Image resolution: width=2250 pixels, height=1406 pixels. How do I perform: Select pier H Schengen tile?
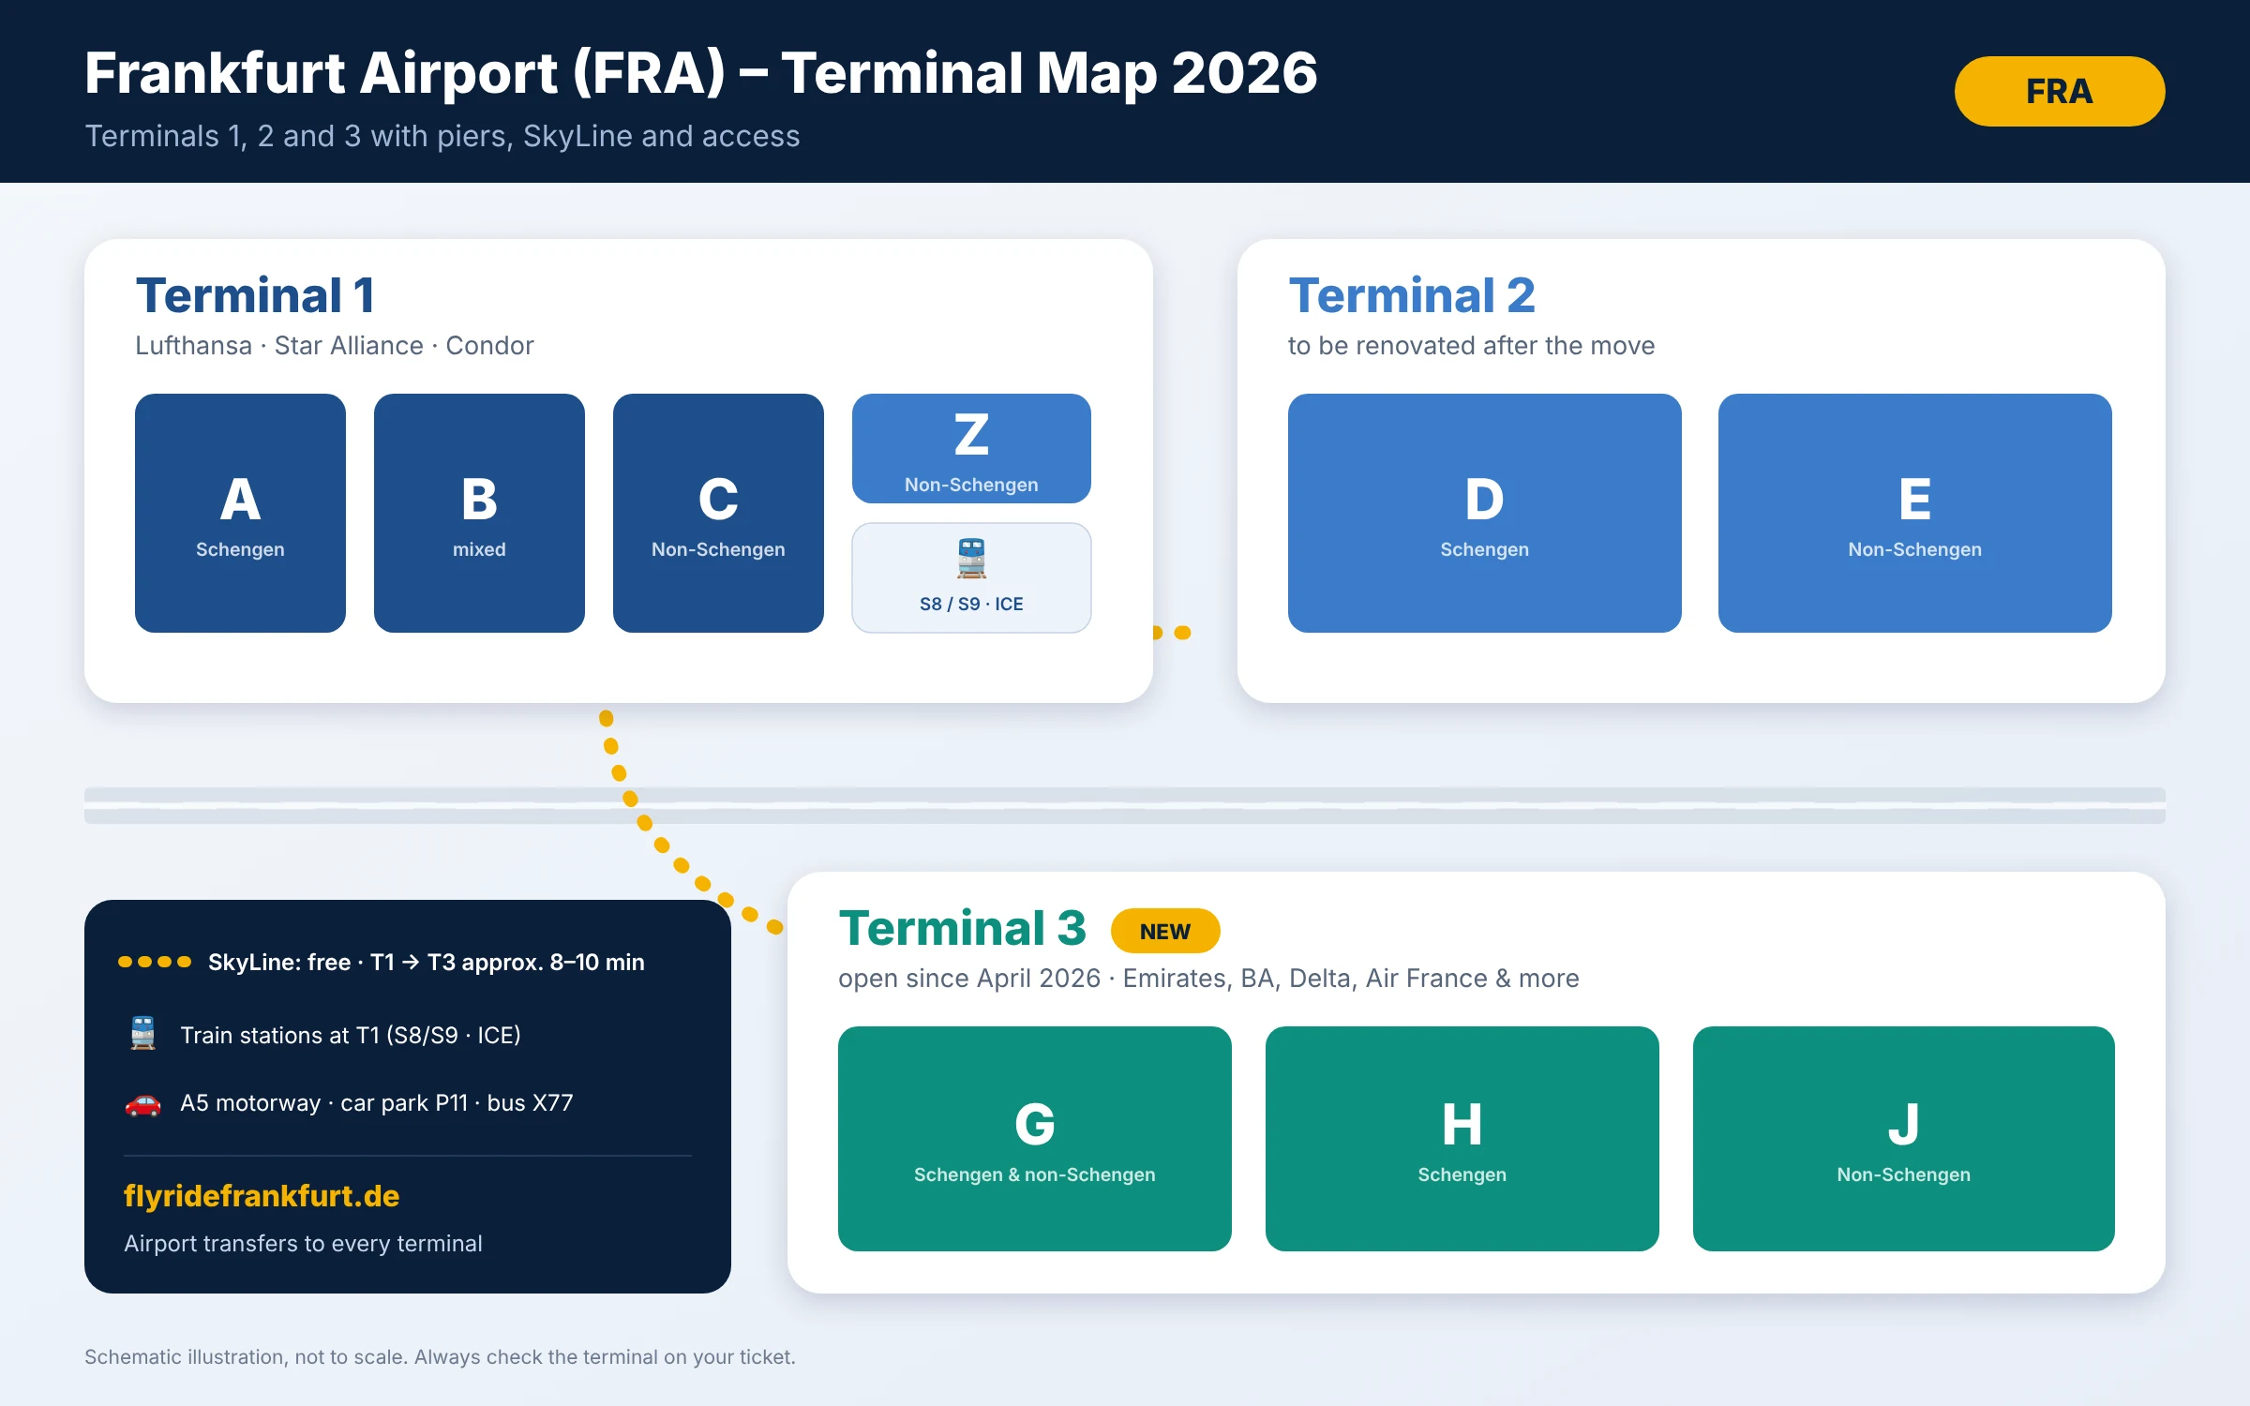1462,1139
